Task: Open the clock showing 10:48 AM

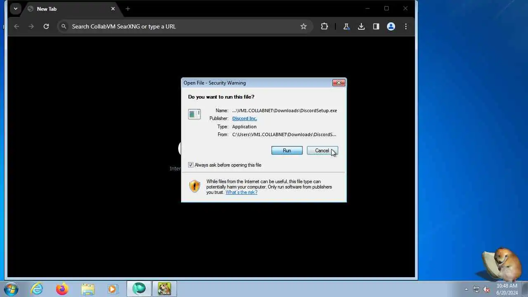Action: pos(507,289)
